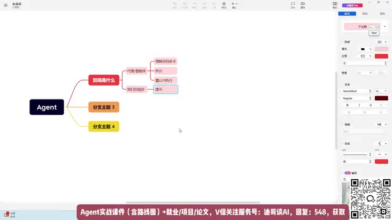Click the upgrade to Pro button

[352, 5]
